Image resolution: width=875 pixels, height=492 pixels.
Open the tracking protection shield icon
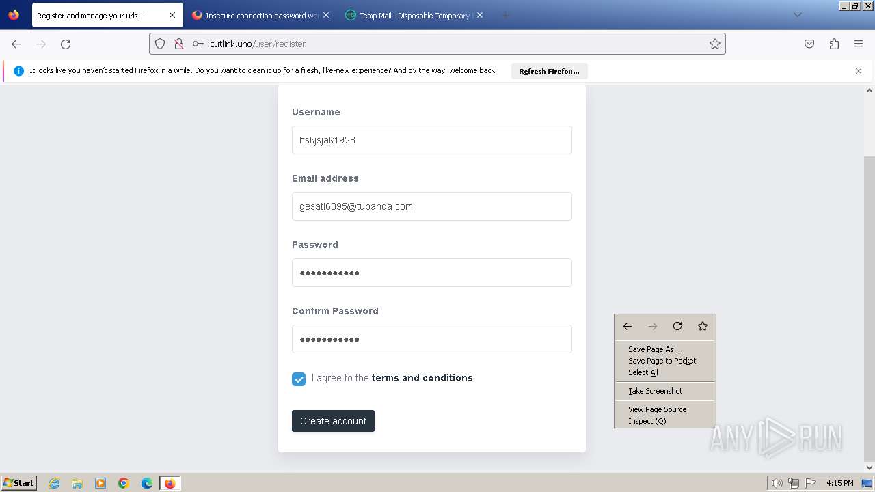tap(160, 44)
